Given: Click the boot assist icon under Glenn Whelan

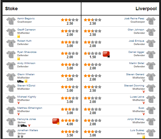Looking at the screenshot, I should pos(20,81).
